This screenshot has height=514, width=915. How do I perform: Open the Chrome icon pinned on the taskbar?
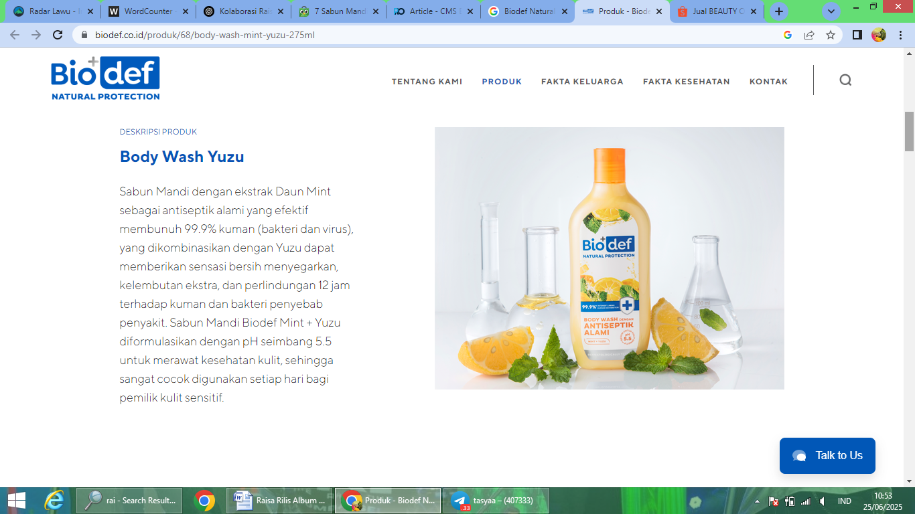(x=204, y=501)
